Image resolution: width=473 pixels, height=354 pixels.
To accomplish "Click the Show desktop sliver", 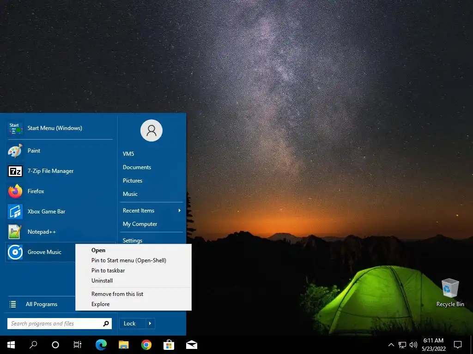I will tap(472, 345).
